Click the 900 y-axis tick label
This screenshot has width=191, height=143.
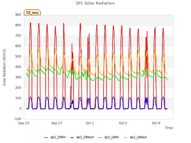tap(18, 15)
